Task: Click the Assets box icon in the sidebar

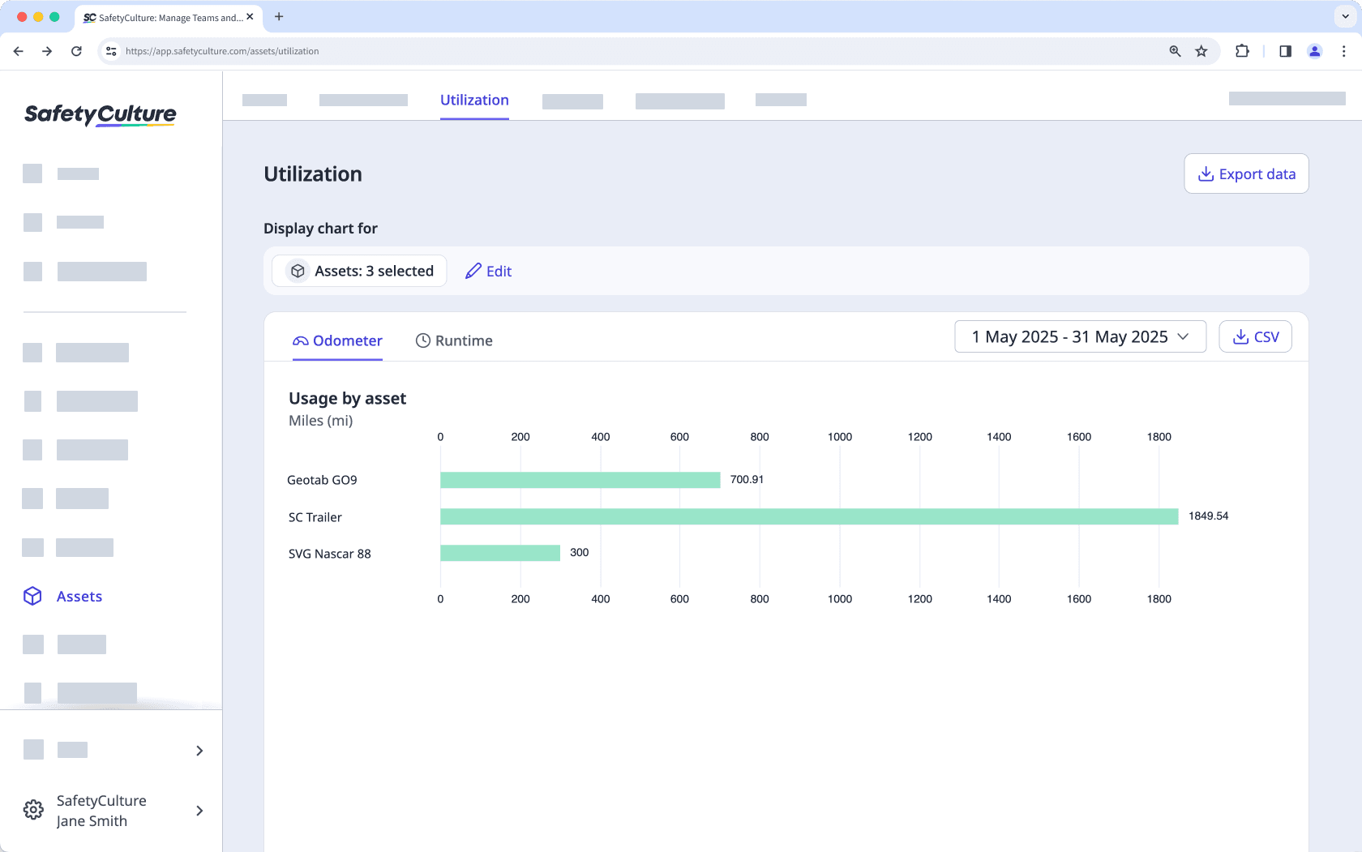Action: [32, 596]
